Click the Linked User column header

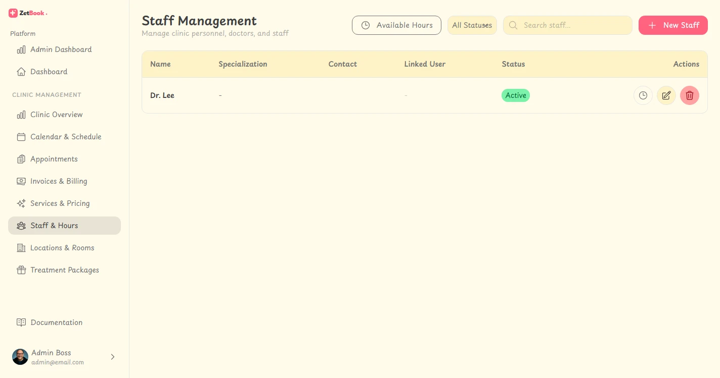click(x=425, y=64)
